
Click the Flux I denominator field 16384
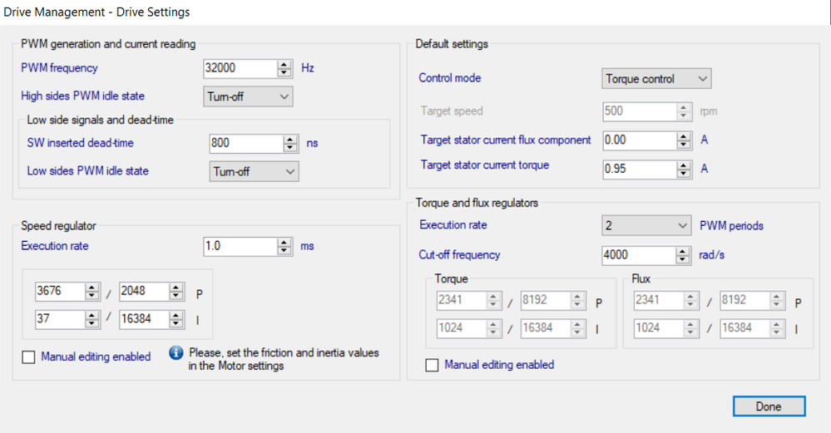(x=744, y=329)
